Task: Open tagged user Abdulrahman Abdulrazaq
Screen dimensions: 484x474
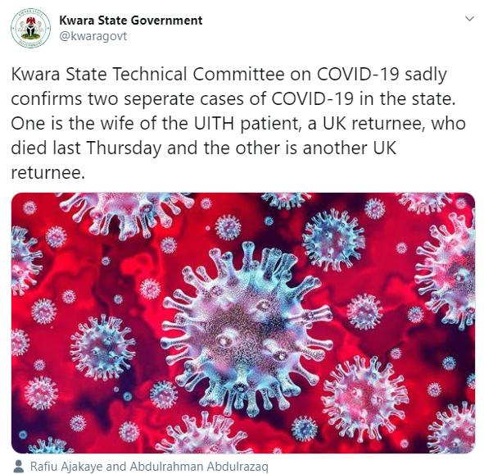Action: pos(199,467)
